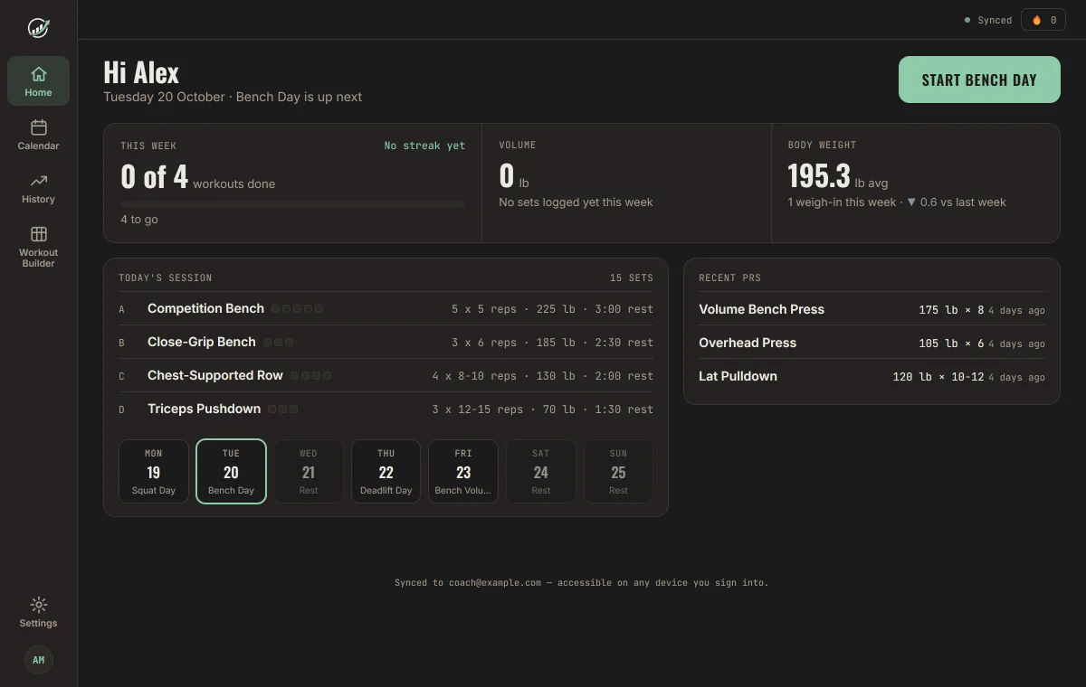Click '175 lb × 8' PR value
This screenshot has width=1086, height=687.
pos(951,310)
